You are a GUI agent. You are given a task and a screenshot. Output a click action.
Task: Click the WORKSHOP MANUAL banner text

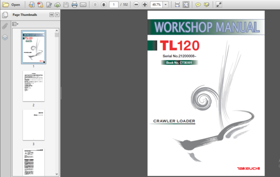(207, 27)
